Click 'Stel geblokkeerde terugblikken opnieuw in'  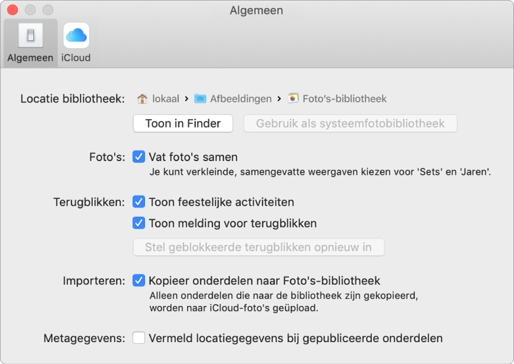258,247
